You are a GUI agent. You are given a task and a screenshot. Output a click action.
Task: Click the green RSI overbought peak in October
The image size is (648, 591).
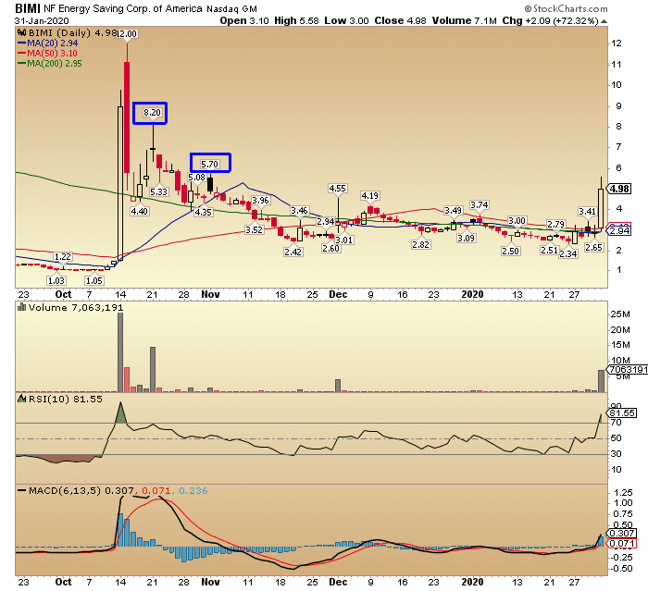tap(120, 413)
